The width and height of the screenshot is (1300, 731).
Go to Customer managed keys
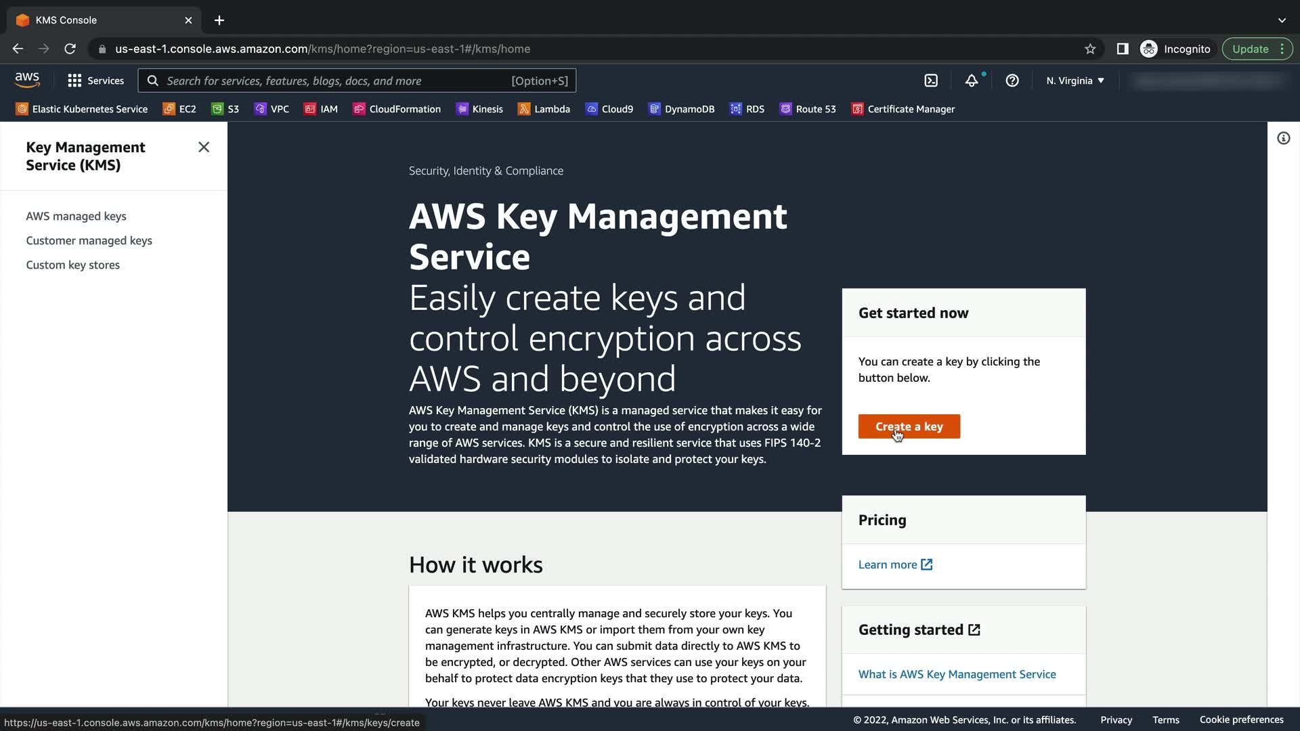(89, 240)
